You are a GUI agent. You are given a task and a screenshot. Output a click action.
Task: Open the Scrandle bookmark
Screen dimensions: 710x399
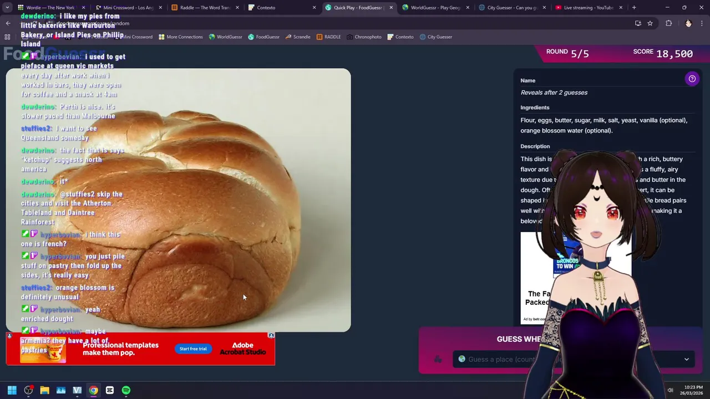tap(298, 37)
